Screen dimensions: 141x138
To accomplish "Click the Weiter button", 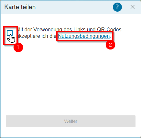I will click(x=70, y=121).
